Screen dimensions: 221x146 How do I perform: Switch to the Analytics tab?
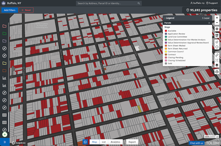coord(115,142)
